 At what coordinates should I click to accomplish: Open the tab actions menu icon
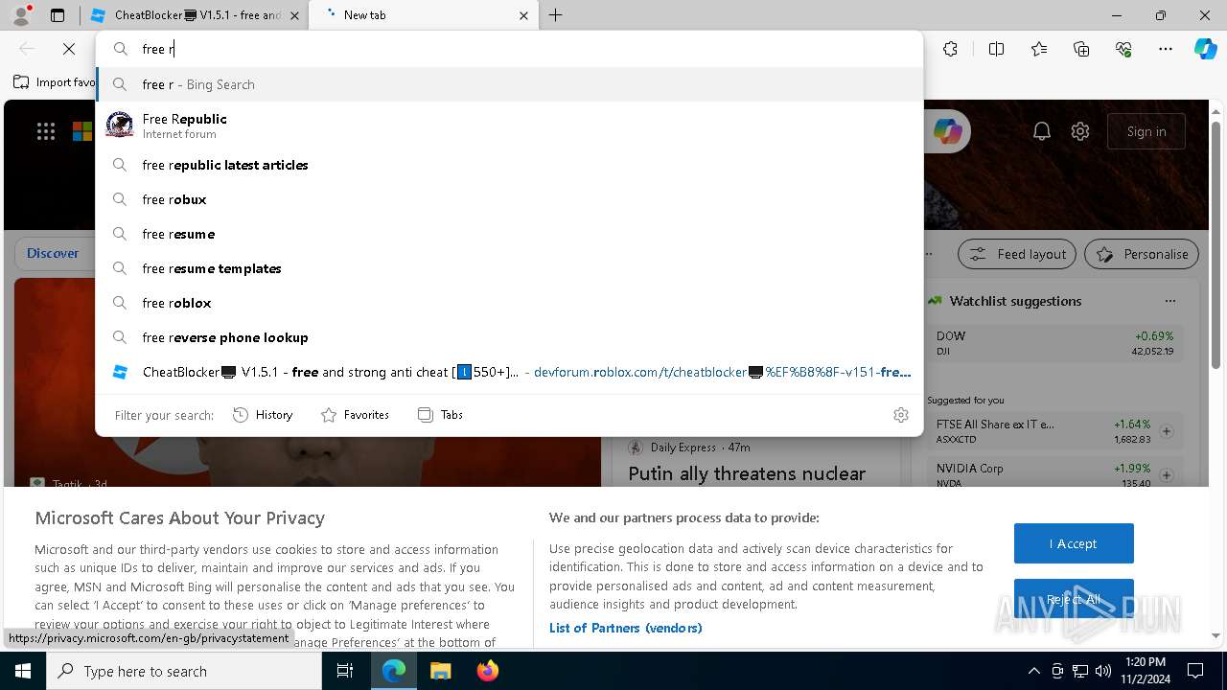tap(58, 15)
